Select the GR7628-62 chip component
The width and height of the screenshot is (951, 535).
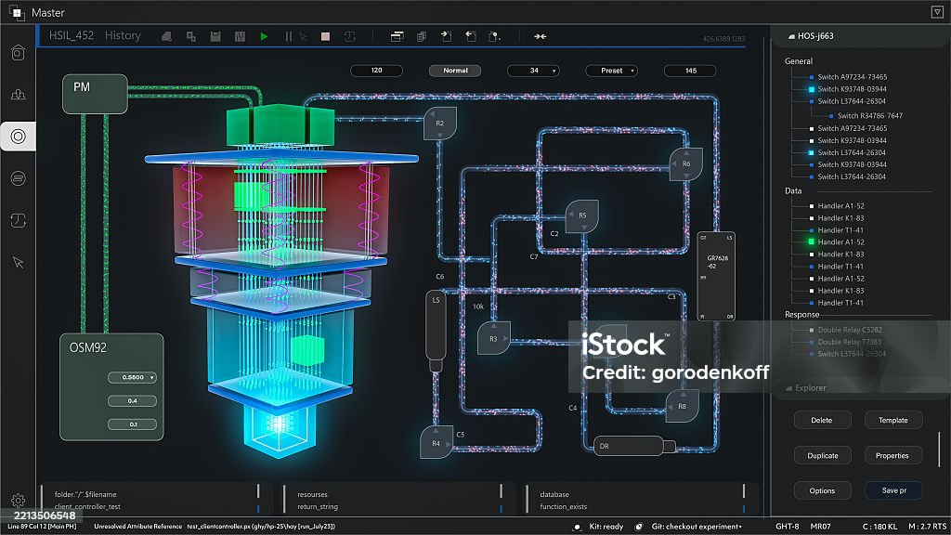click(716, 276)
